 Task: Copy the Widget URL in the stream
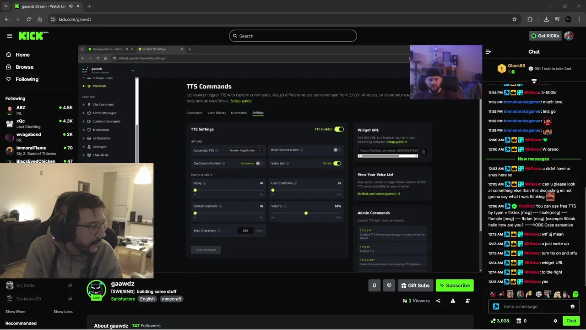pos(423,152)
